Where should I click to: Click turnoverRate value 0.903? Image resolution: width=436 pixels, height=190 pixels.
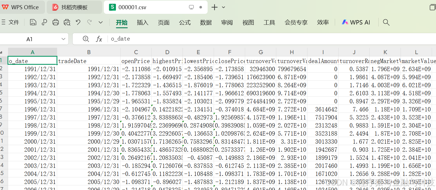coord(354,150)
